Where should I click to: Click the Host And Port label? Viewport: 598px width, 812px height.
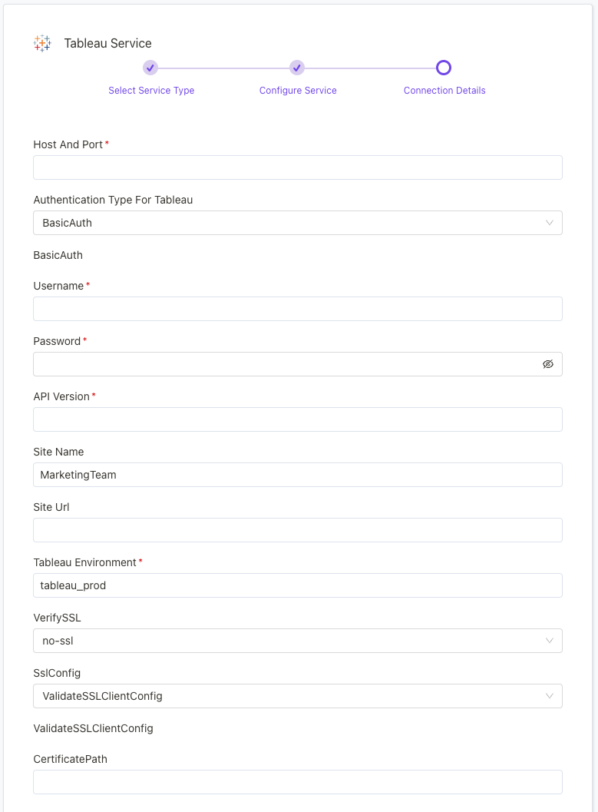68,144
